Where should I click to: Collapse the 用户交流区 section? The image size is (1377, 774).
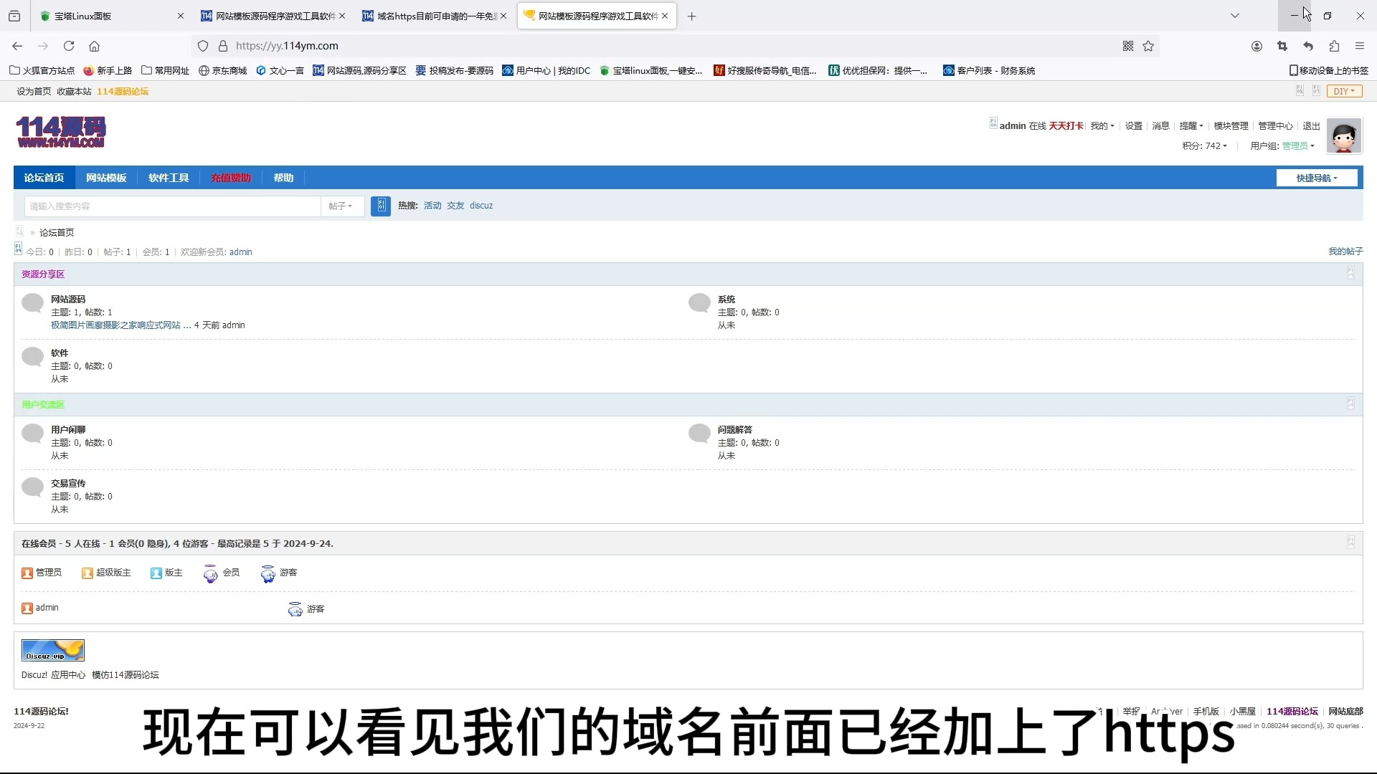click(x=1350, y=404)
